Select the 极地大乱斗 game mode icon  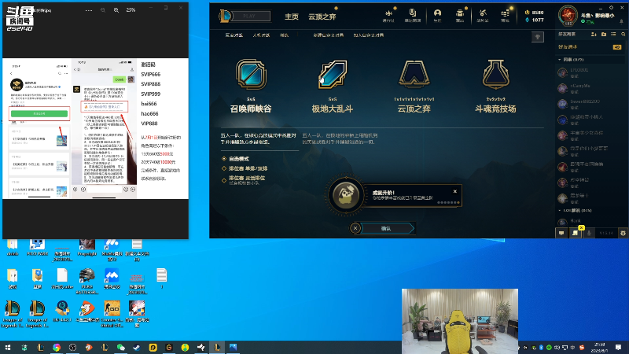click(x=332, y=74)
